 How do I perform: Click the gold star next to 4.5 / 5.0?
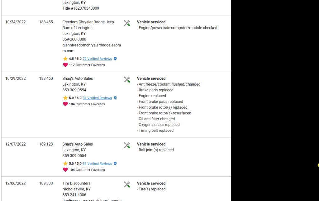pos(65,59)
